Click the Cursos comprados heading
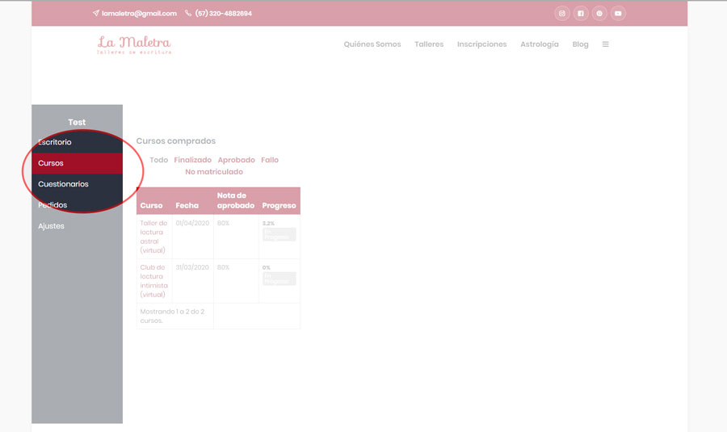Image resolution: width=727 pixels, height=432 pixels. coord(176,141)
